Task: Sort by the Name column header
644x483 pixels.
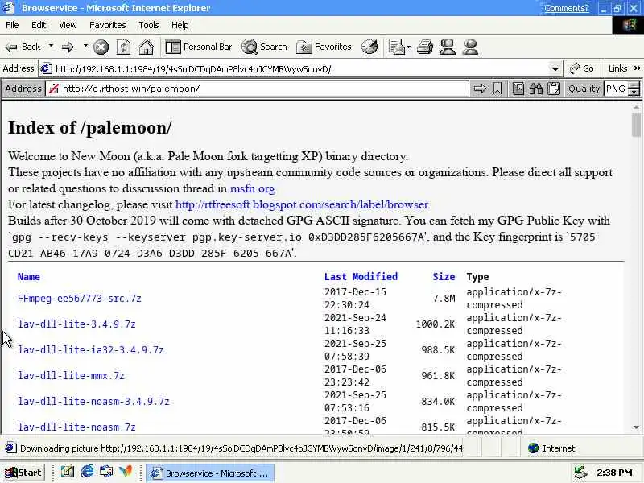Action: click(x=29, y=276)
